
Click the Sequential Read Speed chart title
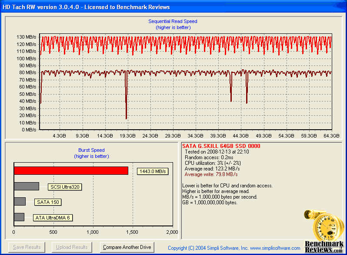(x=173, y=21)
